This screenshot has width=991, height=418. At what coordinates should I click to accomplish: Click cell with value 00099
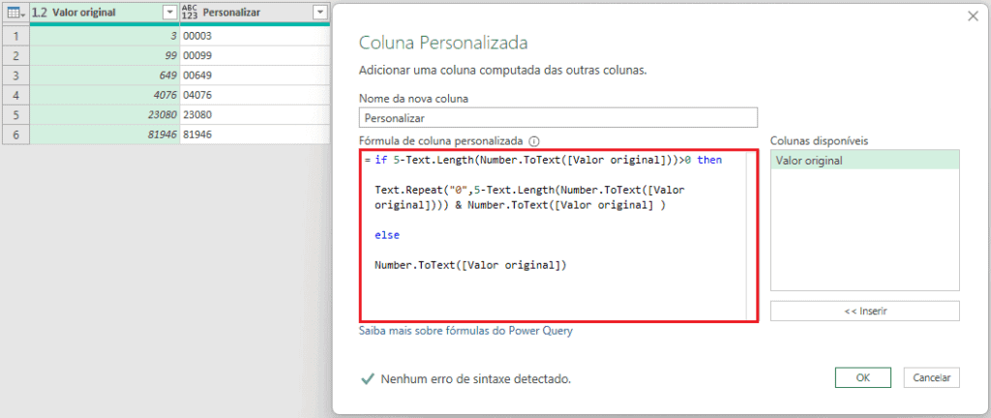pos(255,55)
